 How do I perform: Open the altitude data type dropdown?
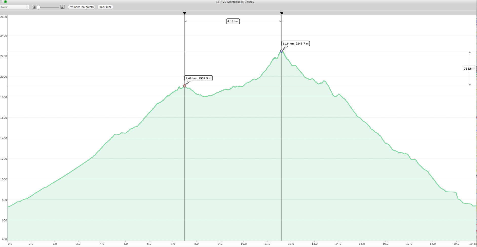14,7
